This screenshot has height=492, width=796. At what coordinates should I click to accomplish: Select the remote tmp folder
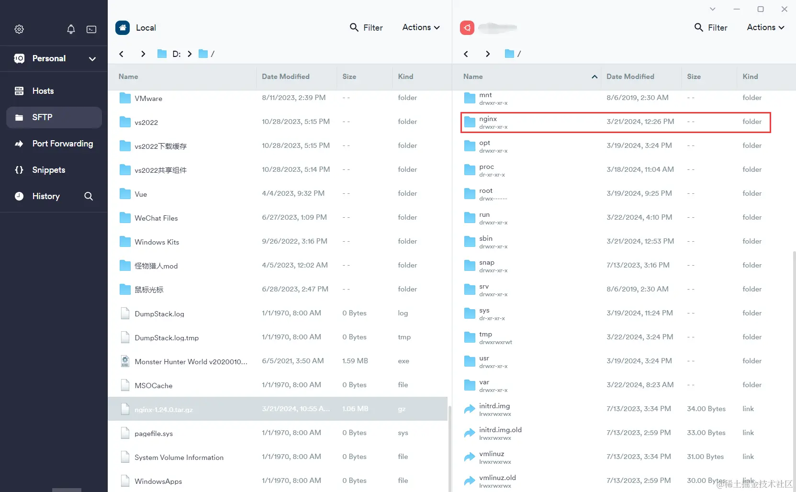pos(622,337)
